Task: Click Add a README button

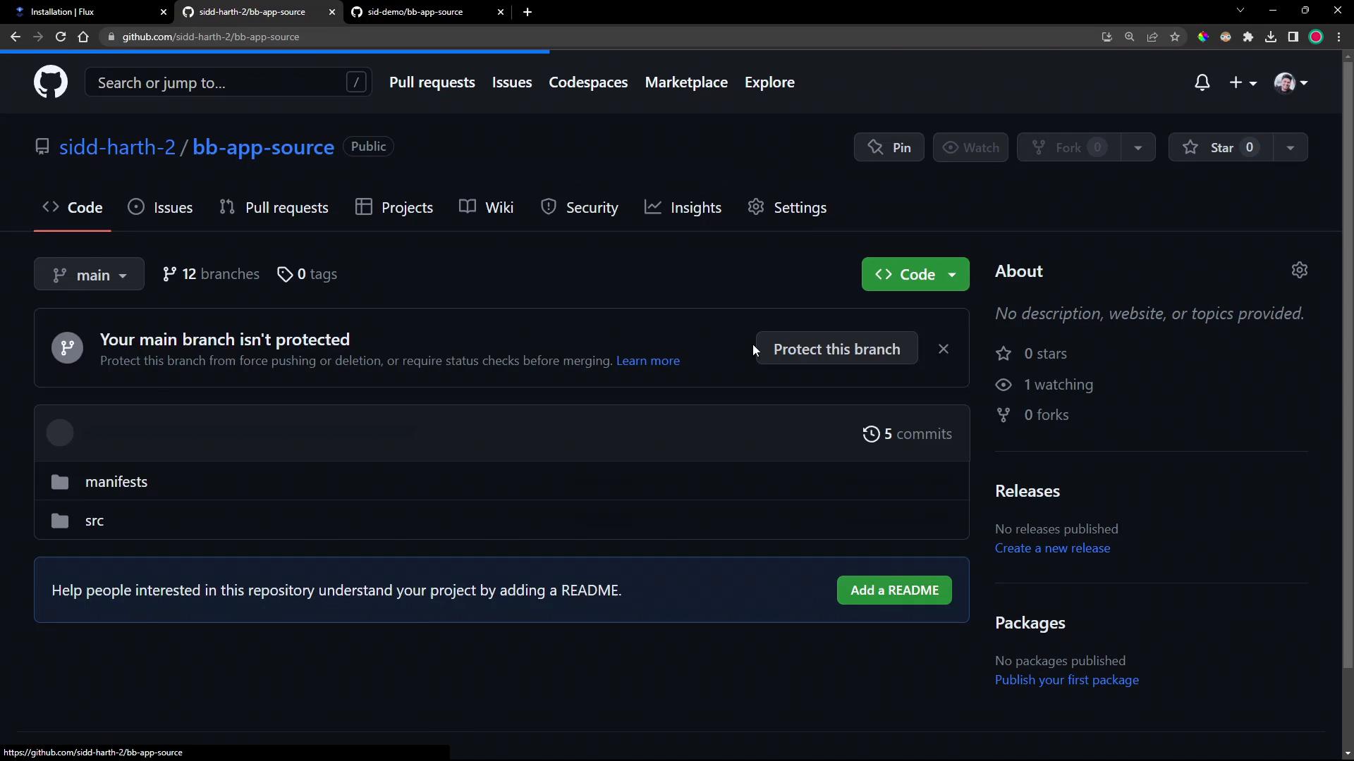Action: point(894,590)
